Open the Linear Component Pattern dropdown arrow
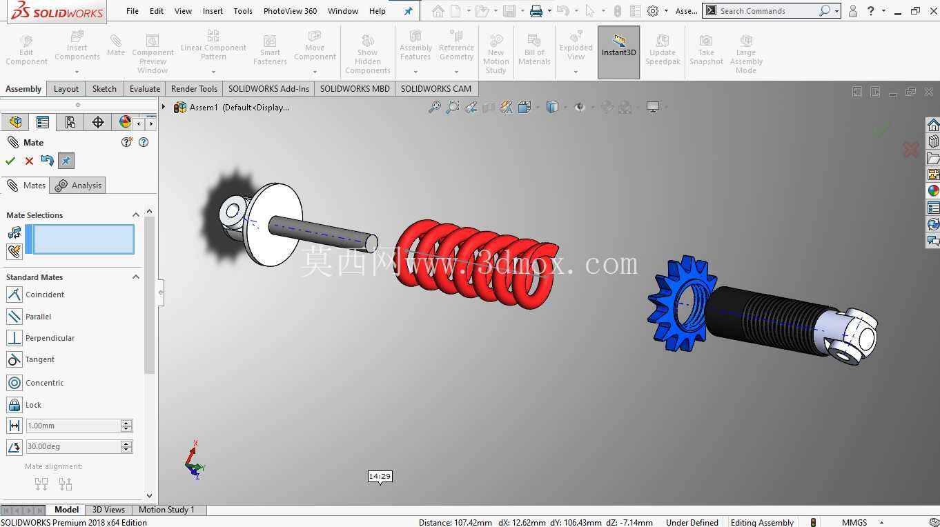 click(213, 72)
